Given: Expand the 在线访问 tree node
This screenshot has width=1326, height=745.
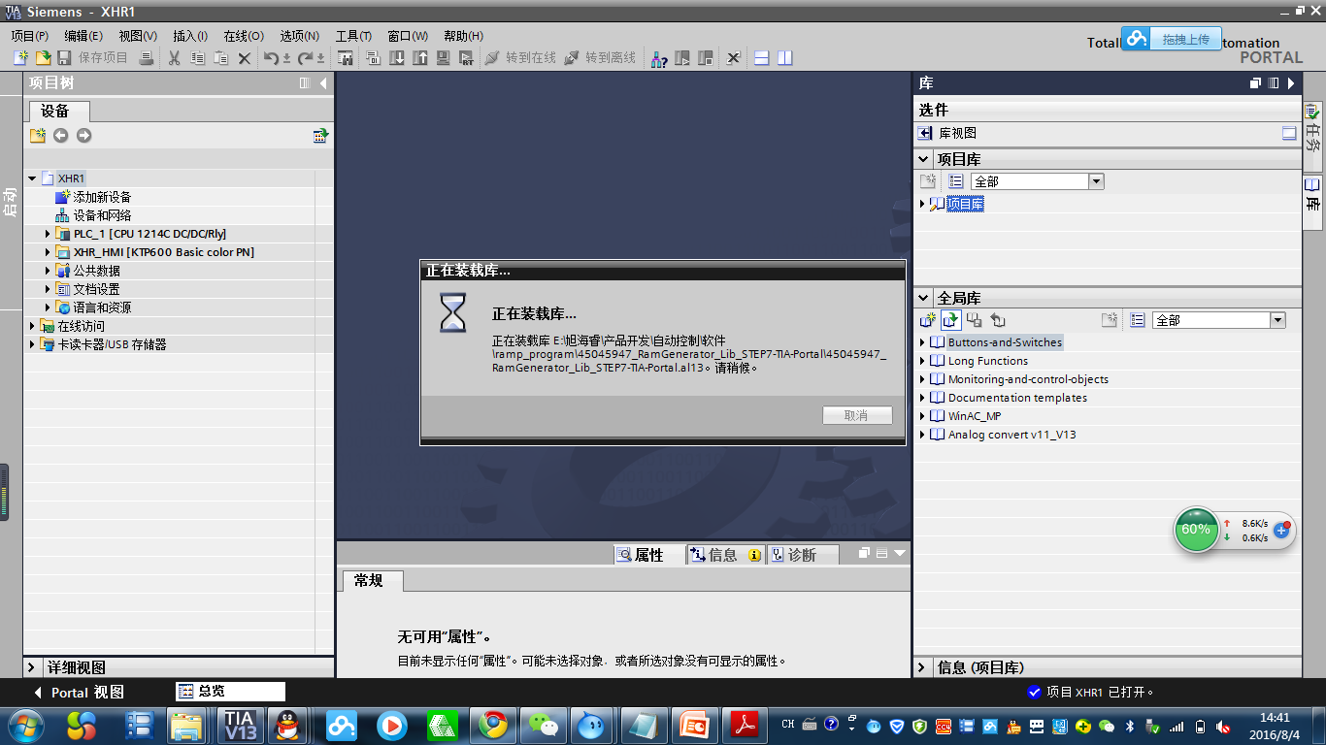Looking at the screenshot, I should [x=32, y=326].
